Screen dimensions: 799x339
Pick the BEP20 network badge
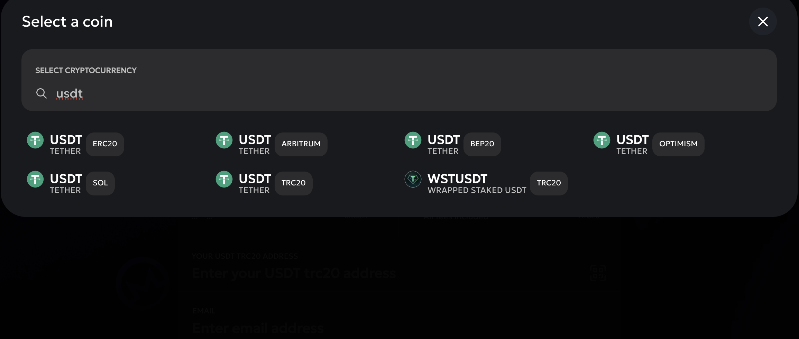pyautogui.click(x=482, y=144)
